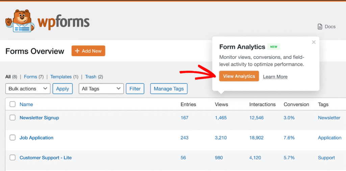The width and height of the screenshot is (346, 171).
Task: Click the Tags column header
Action: coord(323,104)
